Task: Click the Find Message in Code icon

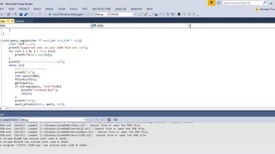Action: (x=91, y=120)
